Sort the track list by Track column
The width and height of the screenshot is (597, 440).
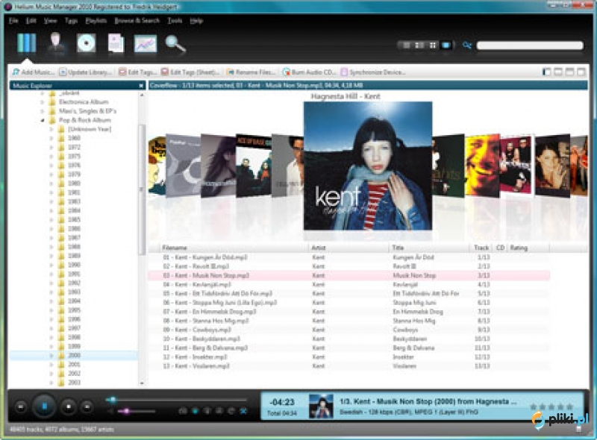481,248
